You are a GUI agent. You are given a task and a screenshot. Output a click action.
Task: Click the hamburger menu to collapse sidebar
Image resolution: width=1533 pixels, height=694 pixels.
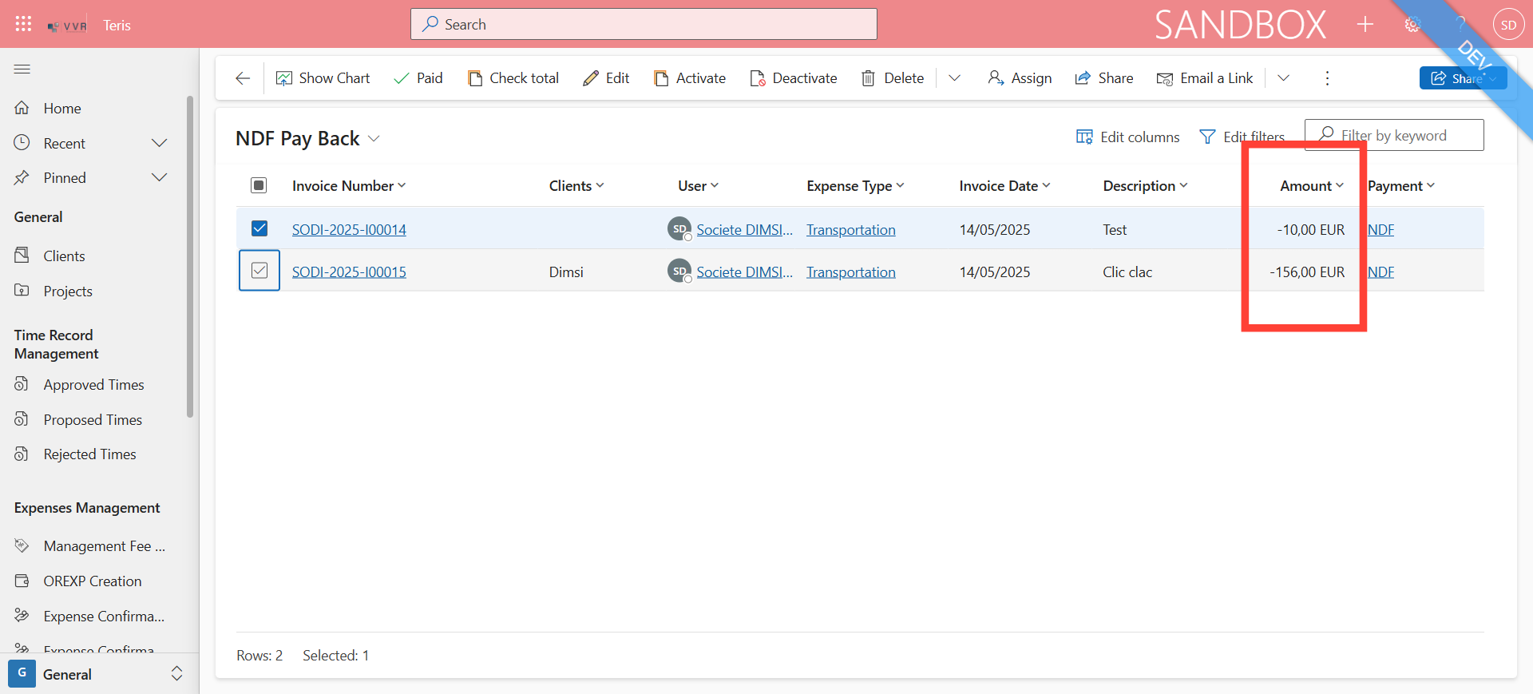pos(22,69)
